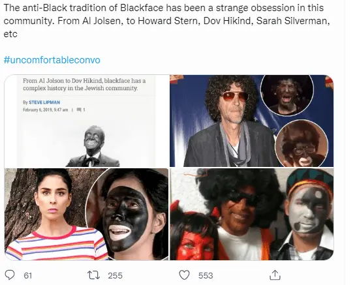Open the photo of man in sunglasses

pyautogui.click(x=251, y=121)
